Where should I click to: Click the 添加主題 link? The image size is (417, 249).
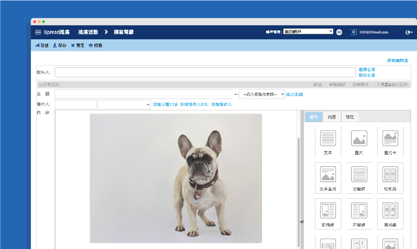[x=294, y=94]
